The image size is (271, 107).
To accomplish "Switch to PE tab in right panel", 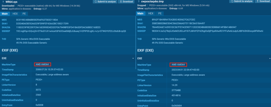I will pos(160,13).
